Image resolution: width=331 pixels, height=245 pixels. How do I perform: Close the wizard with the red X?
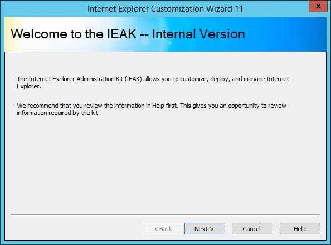click(x=318, y=6)
